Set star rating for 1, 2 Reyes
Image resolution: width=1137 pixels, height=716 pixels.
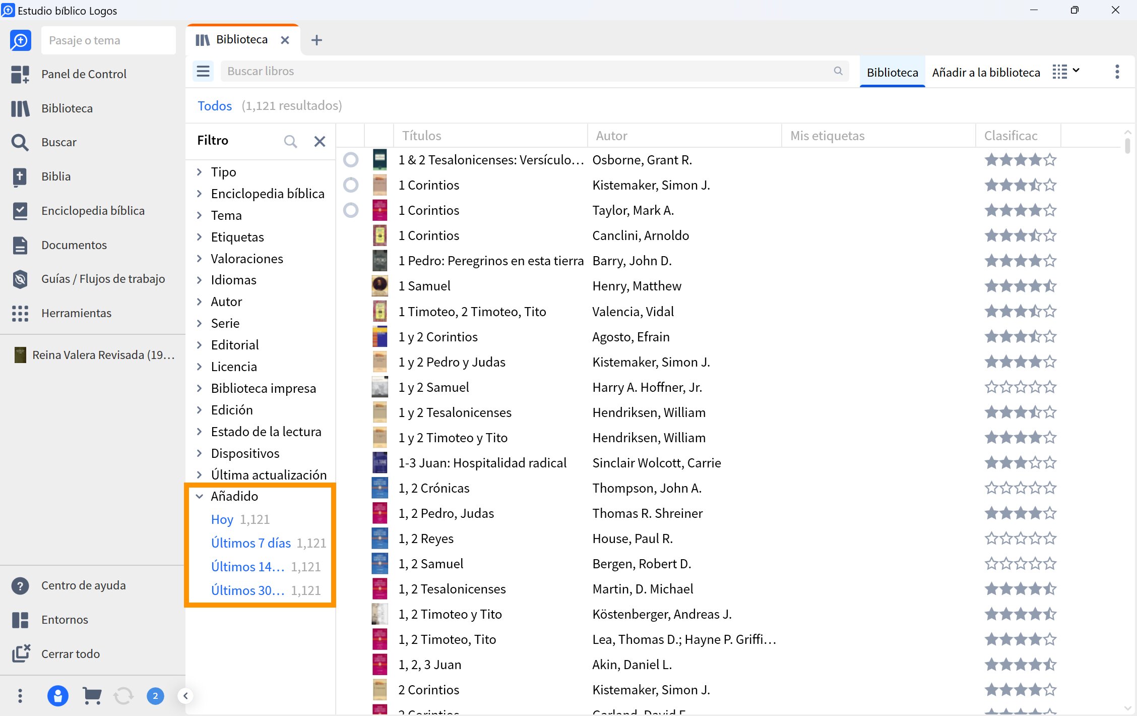click(x=1021, y=539)
